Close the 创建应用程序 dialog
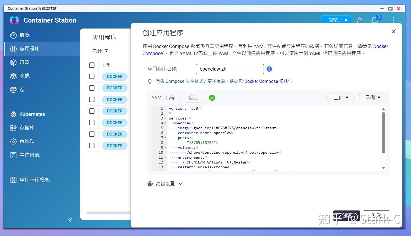411x236 pixels. coord(394,32)
